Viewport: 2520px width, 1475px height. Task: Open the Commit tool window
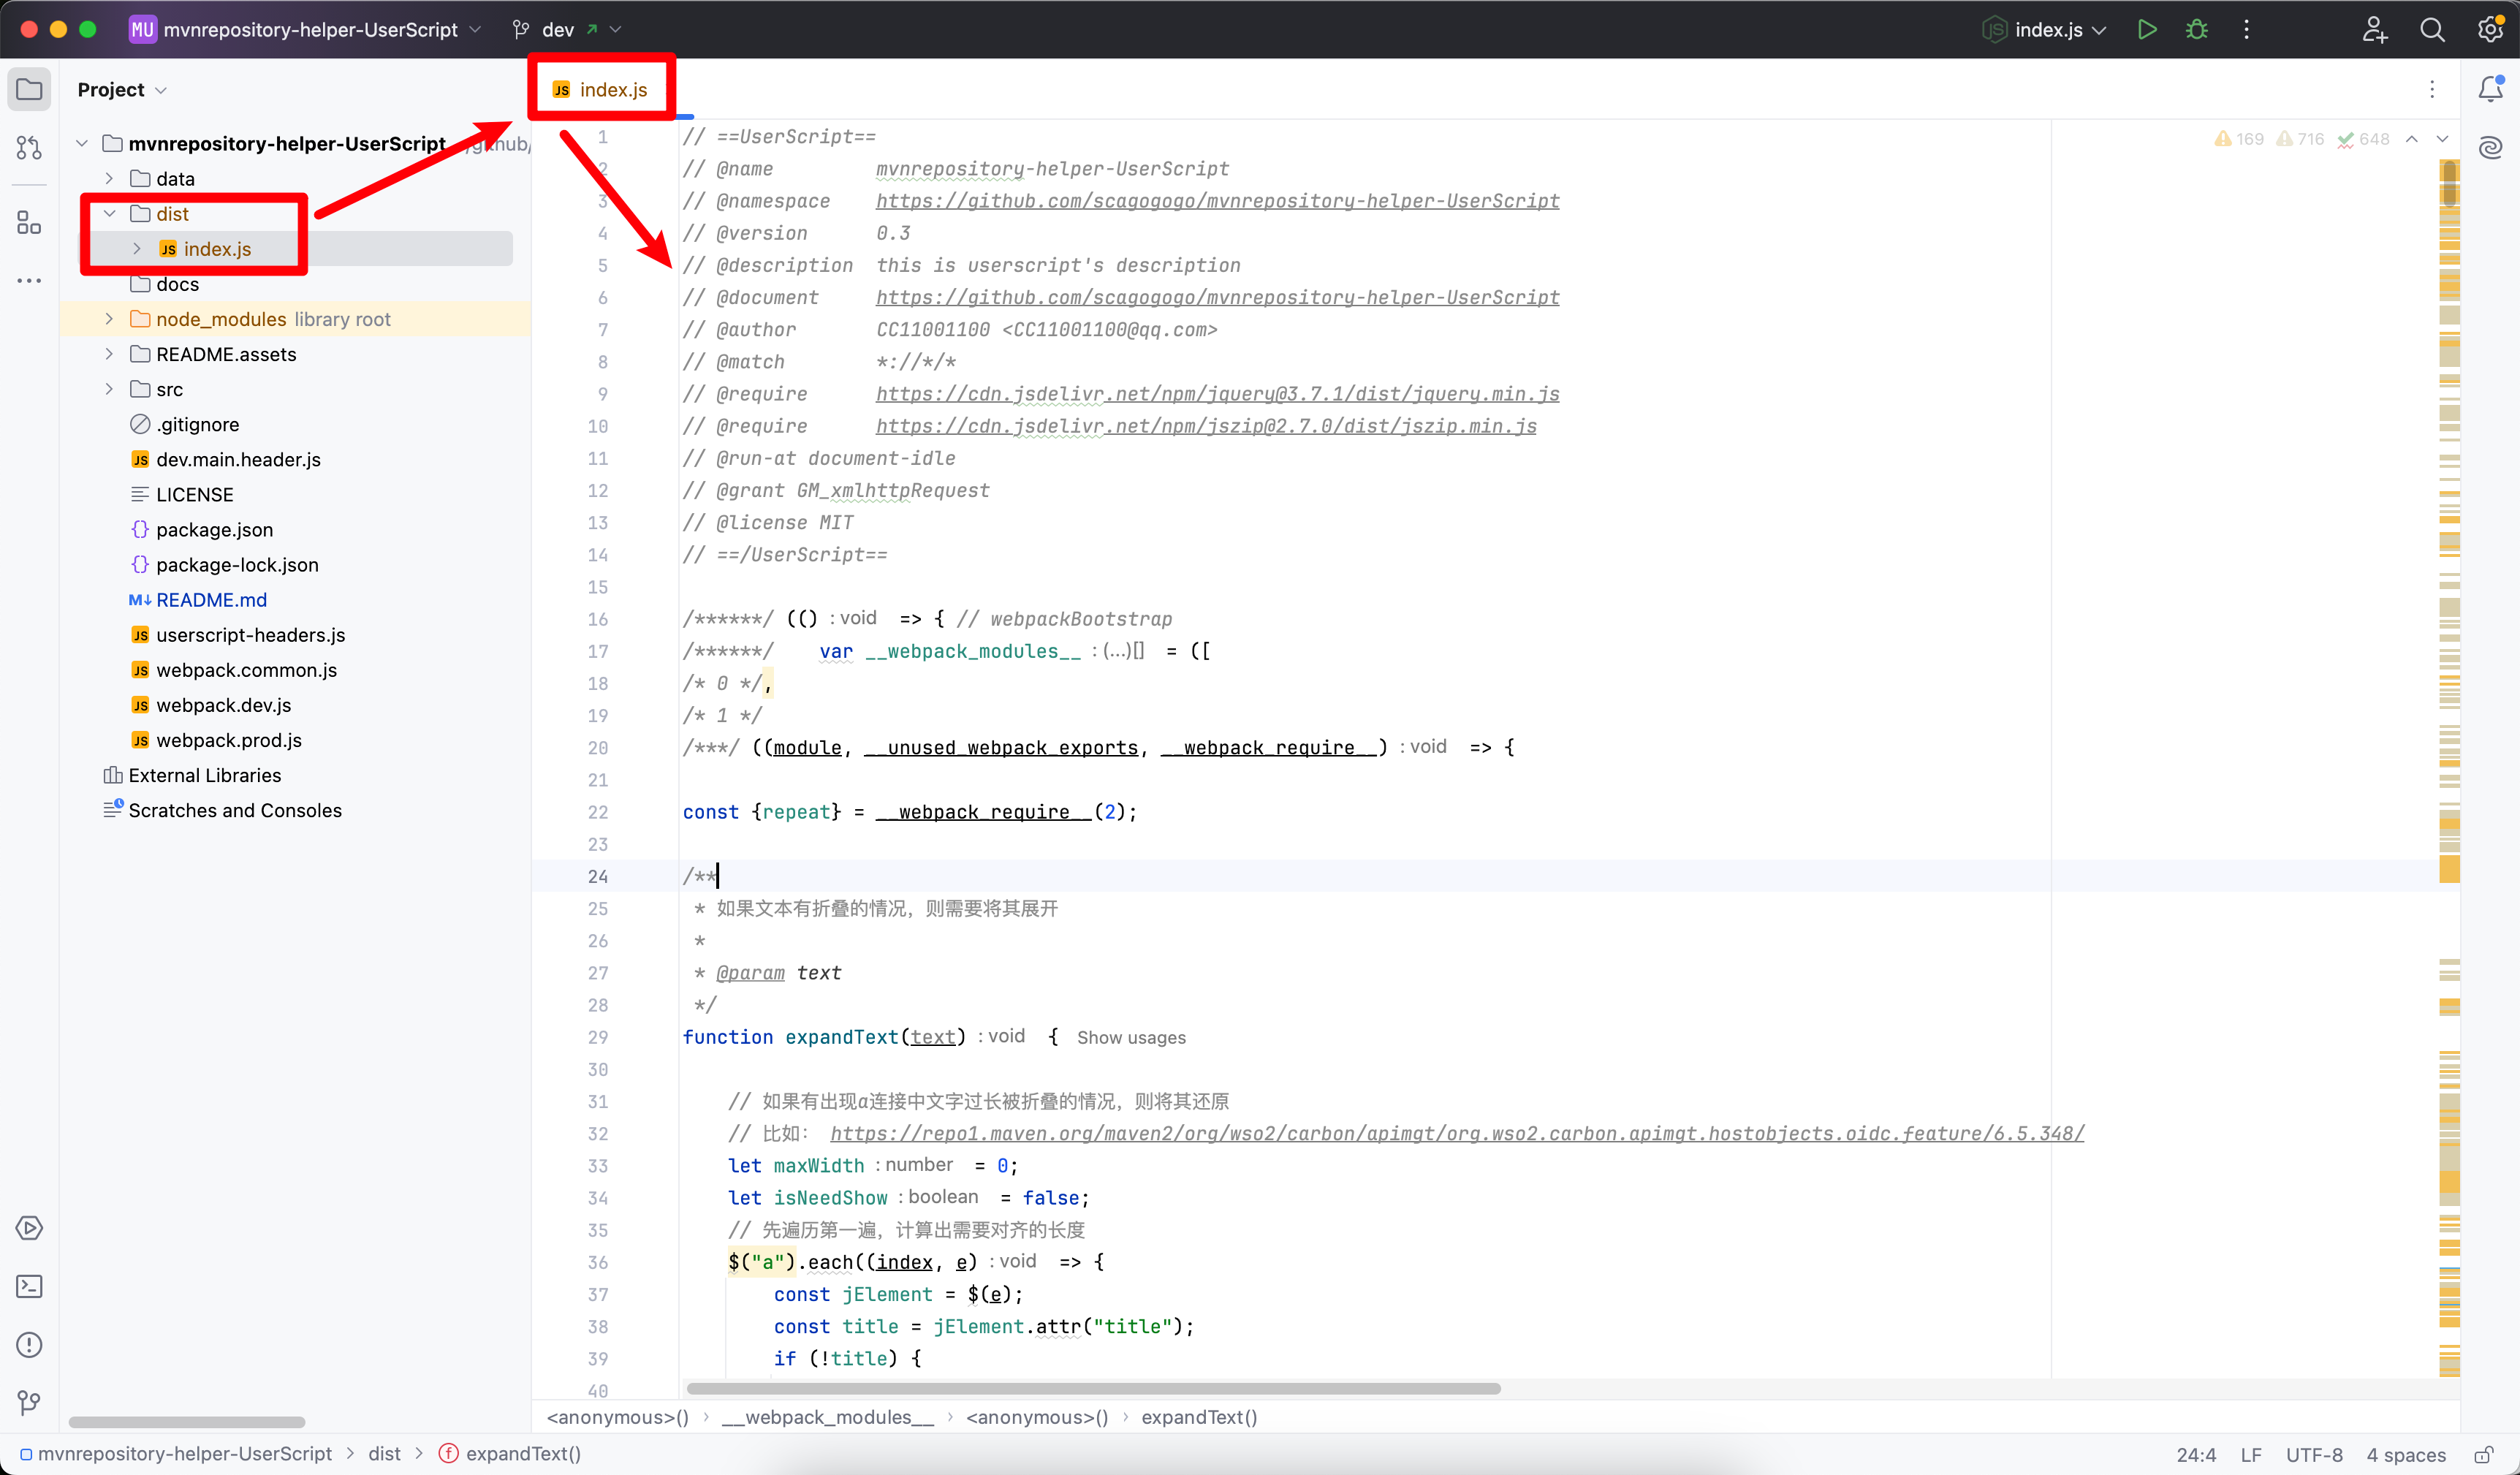tap(29, 148)
